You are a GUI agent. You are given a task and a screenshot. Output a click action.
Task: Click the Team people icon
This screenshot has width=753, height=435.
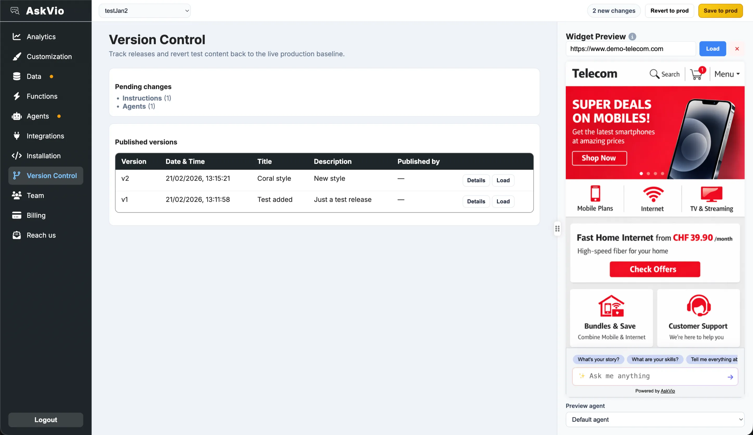pyautogui.click(x=17, y=195)
